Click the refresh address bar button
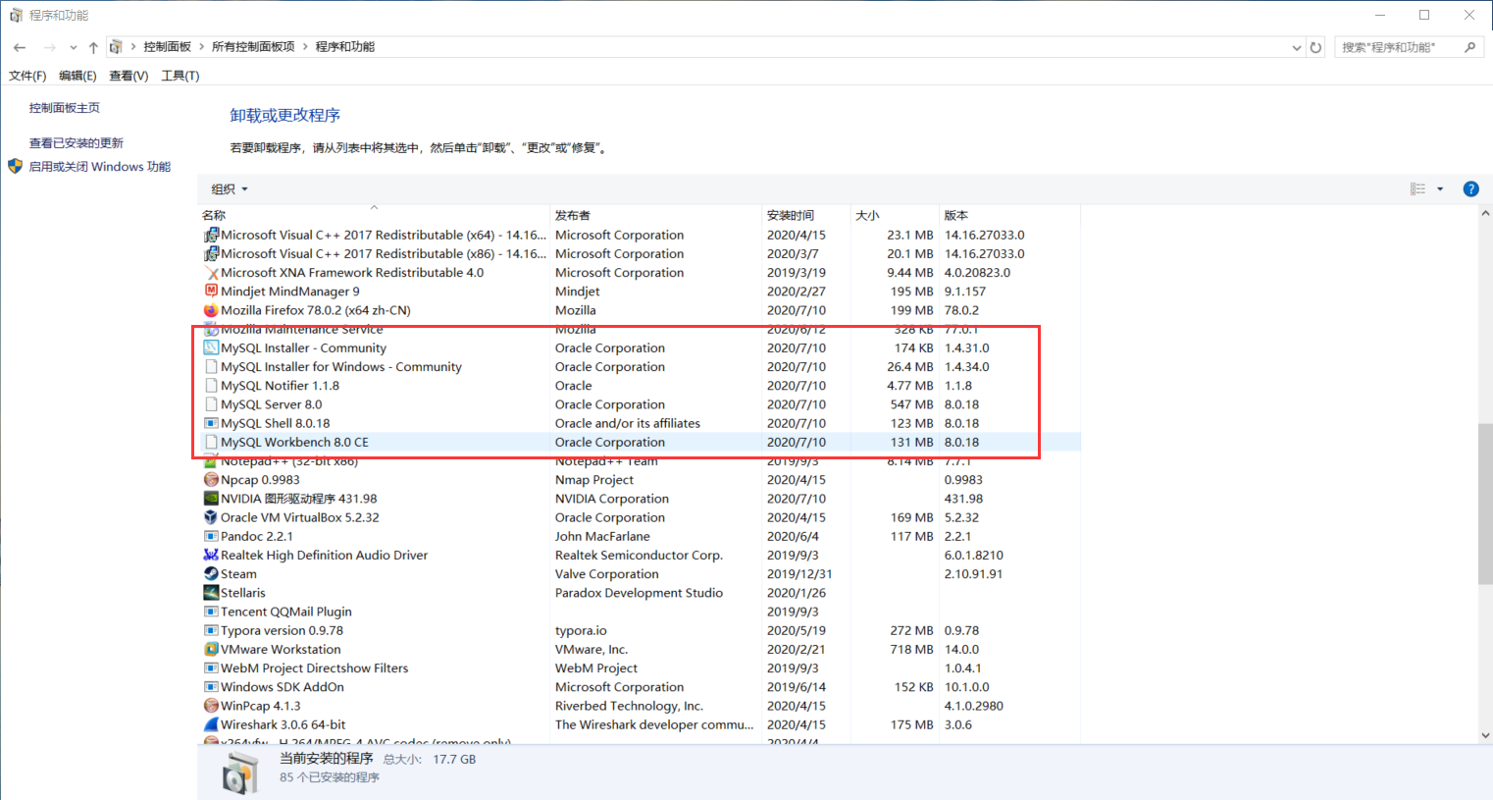The height and width of the screenshot is (800, 1493). click(x=1315, y=47)
